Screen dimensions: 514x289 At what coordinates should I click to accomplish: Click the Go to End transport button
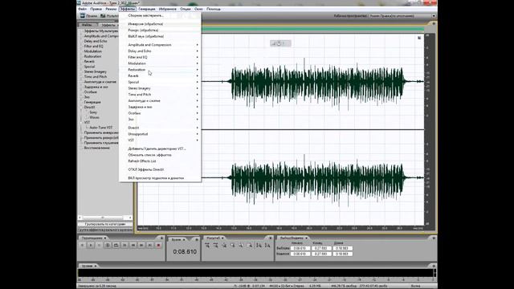[150, 245]
